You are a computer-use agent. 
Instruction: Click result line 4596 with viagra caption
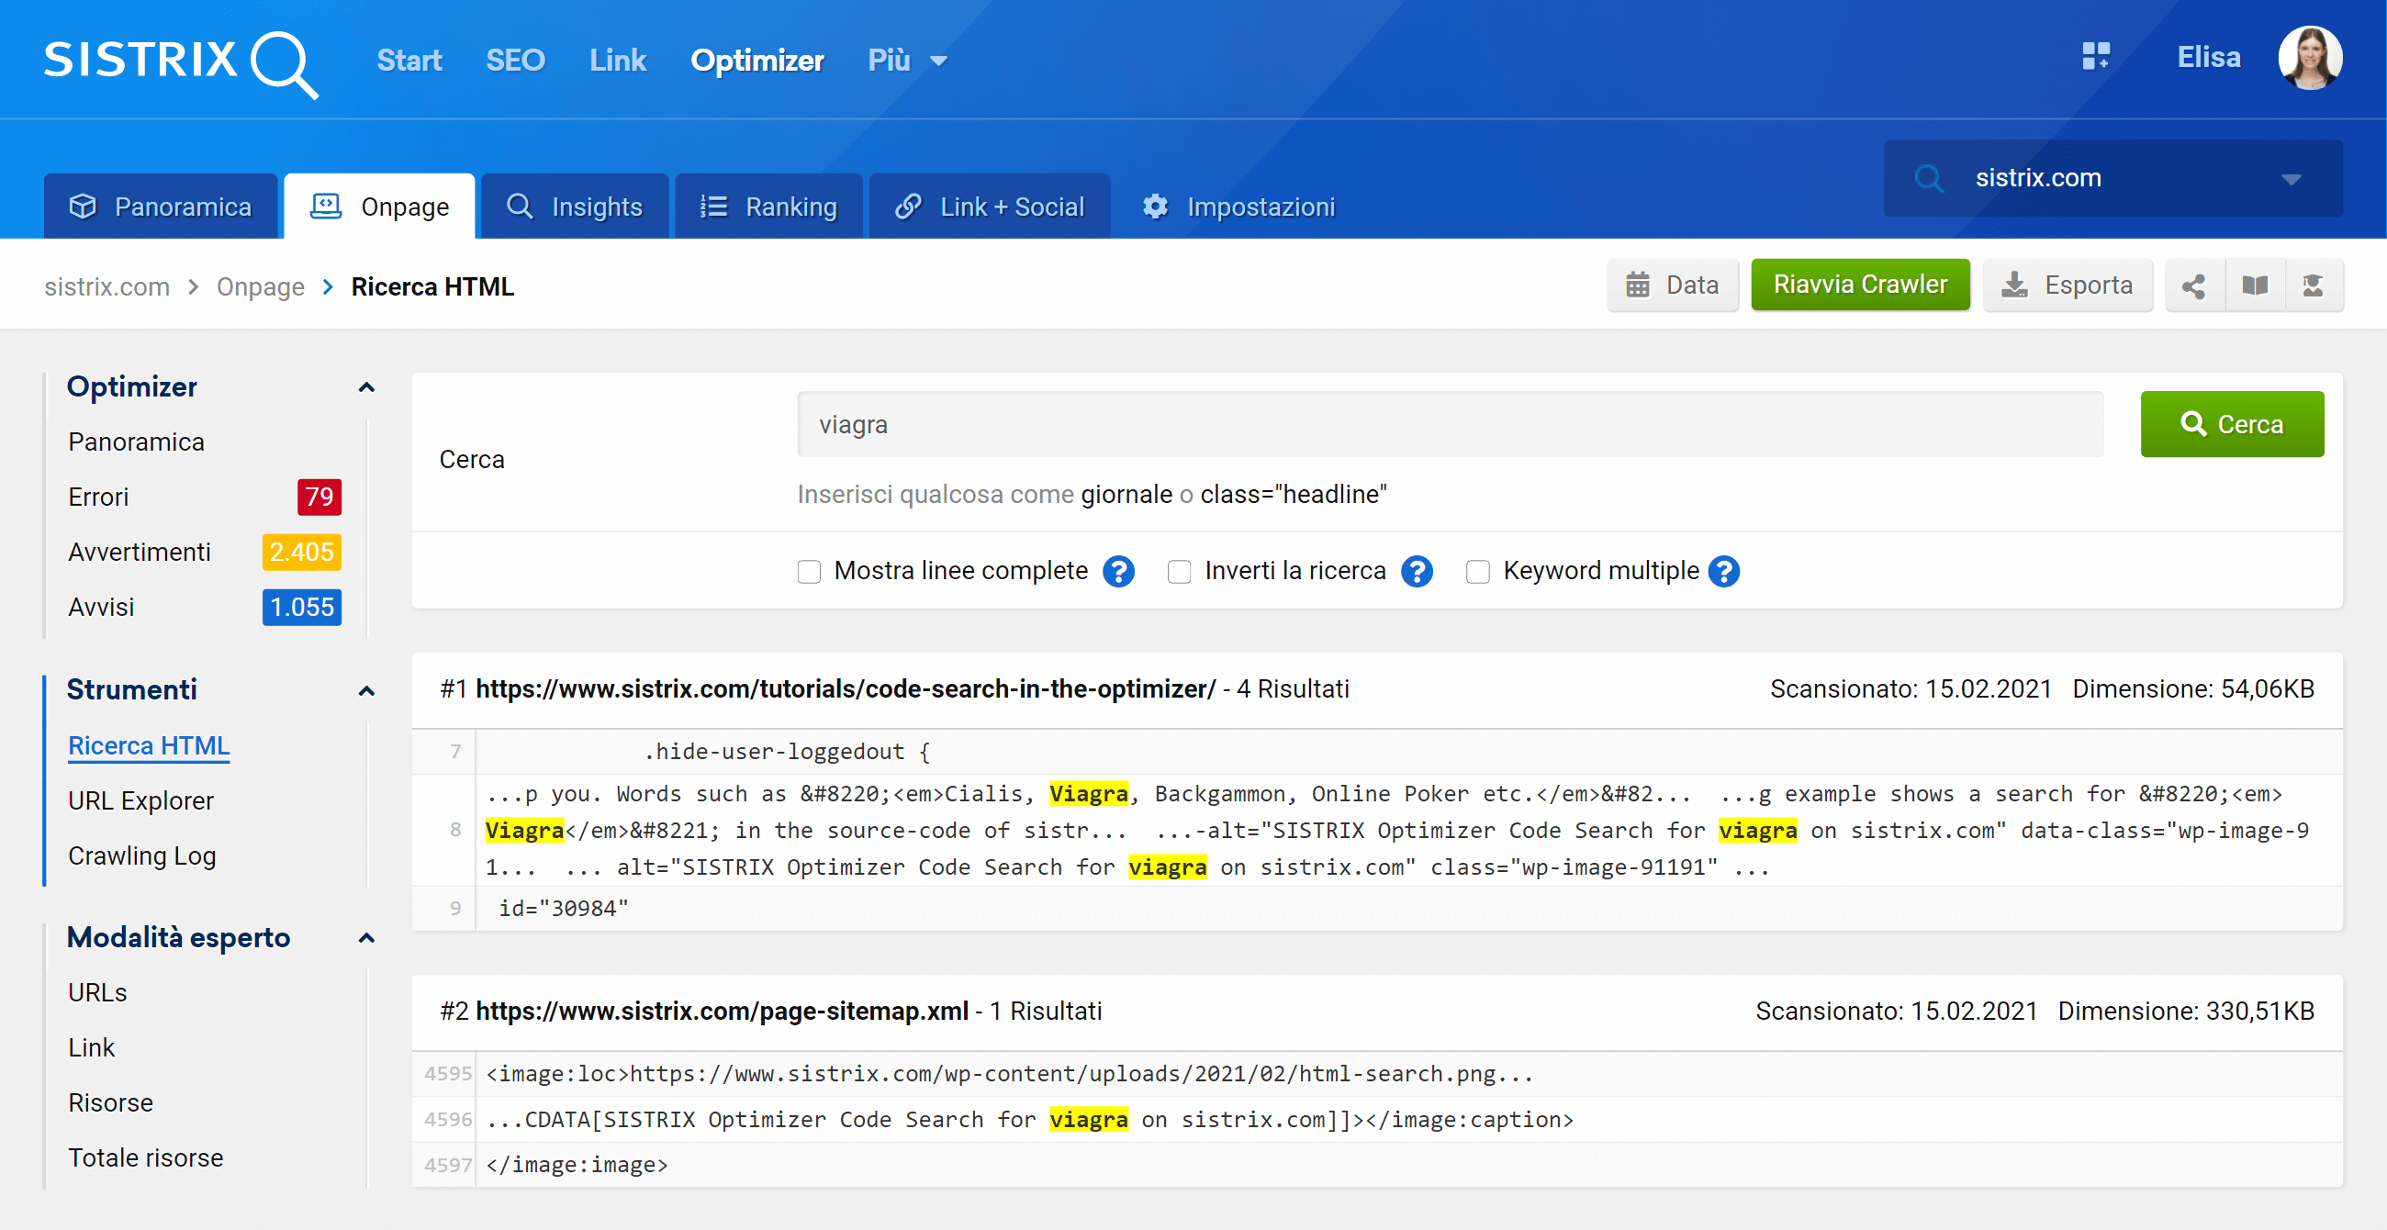pyautogui.click(x=1377, y=1120)
